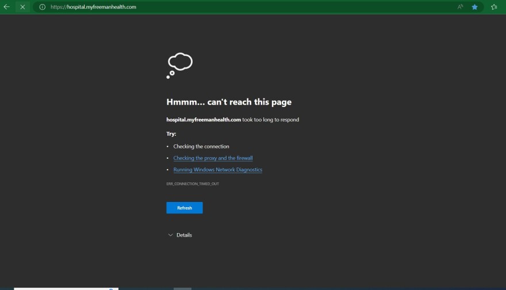Click the ERR_CONNECTION_TIMED_OUT error code text
The image size is (506, 290).
[x=193, y=184]
